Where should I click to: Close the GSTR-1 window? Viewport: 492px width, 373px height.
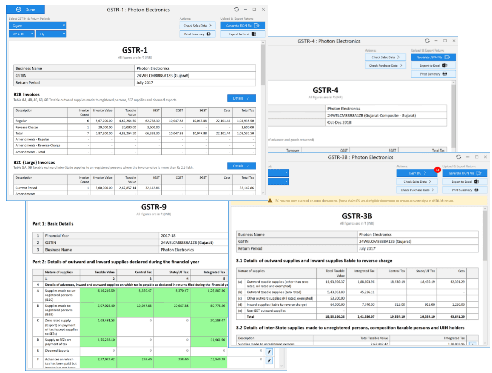tap(263, 9)
